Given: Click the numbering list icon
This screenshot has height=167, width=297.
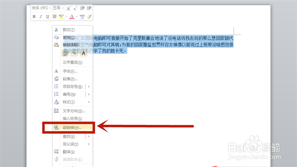Looking at the screenshot, I should (x=56, y=94).
